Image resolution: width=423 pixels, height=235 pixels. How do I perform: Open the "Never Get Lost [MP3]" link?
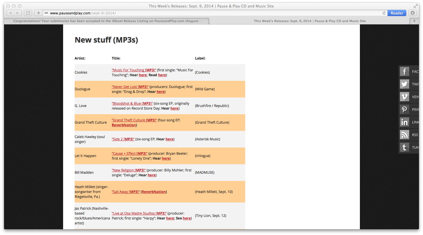coord(130,87)
